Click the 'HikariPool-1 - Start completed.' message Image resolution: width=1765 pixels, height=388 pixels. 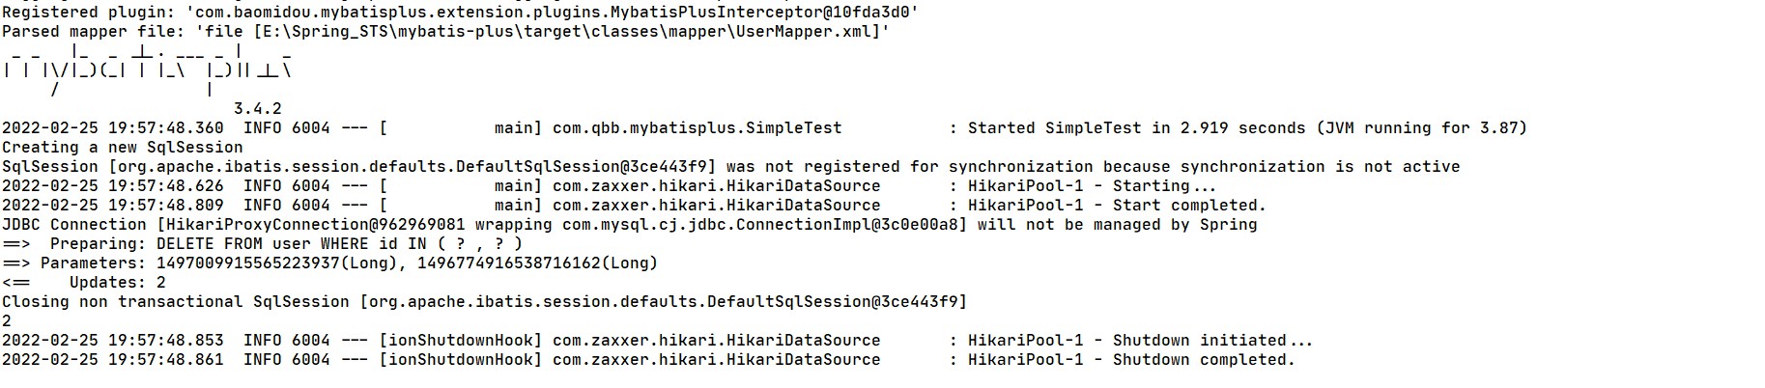1117,206
